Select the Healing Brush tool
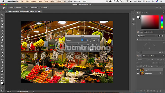The height and width of the screenshot is (93, 165). pyautogui.click(x=2, y=34)
